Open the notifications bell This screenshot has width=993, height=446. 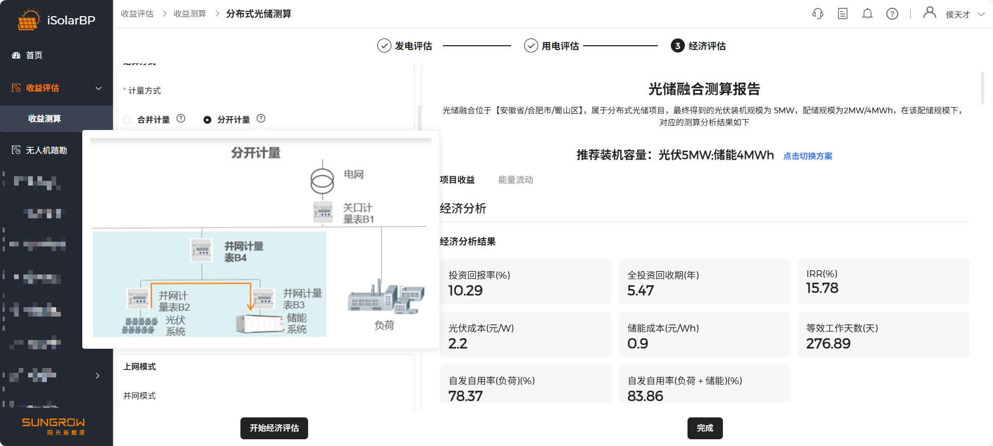pos(867,14)
